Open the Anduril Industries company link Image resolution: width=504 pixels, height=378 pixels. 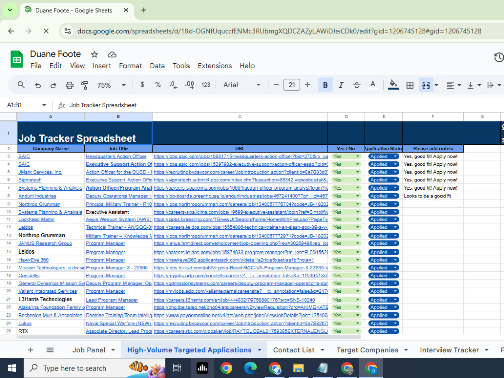pos(37,196)
